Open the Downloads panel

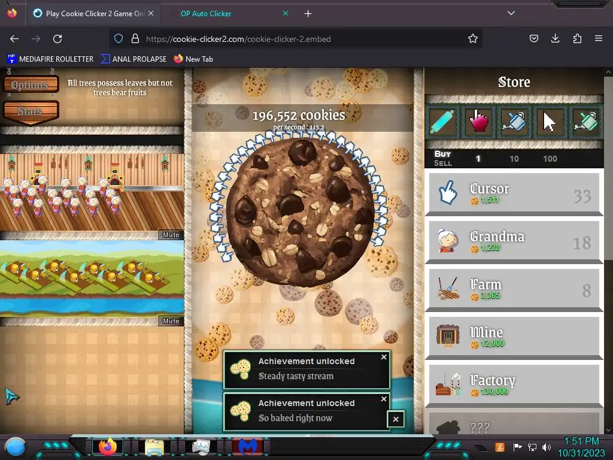pyautogui.click(x=555, y=38)
